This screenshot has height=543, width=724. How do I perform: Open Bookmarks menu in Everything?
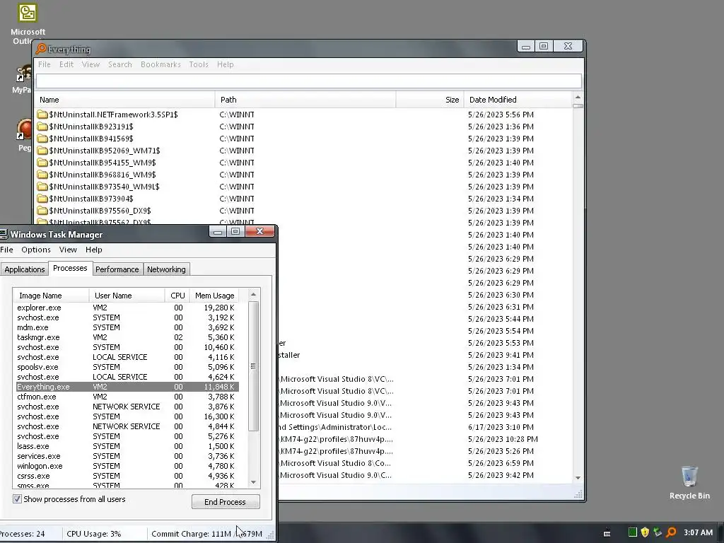[160, 64]
